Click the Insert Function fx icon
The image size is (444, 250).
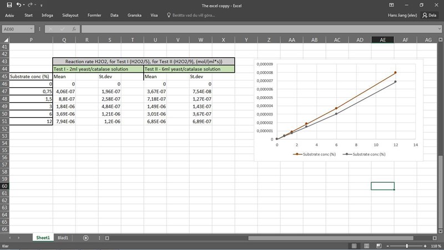coord(74,28)
